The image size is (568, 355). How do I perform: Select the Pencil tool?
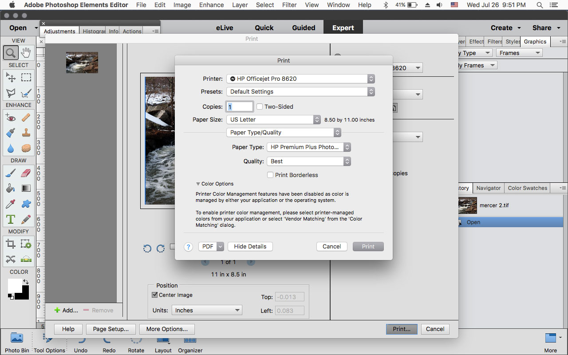[x=26, y=219]
